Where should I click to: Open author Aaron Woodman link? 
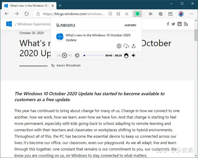68,65
